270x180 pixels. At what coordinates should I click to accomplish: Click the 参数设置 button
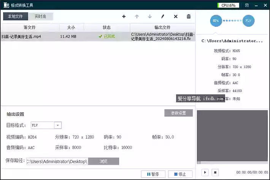pyautogui.click(x=179, y=113)
